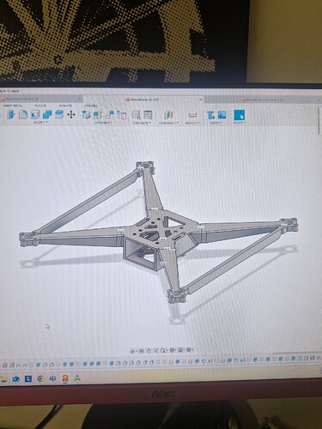This screenshot has height=429, width=322.
Task: Select the rightmost timeline feature icon
Action: (x=319, y=358)
